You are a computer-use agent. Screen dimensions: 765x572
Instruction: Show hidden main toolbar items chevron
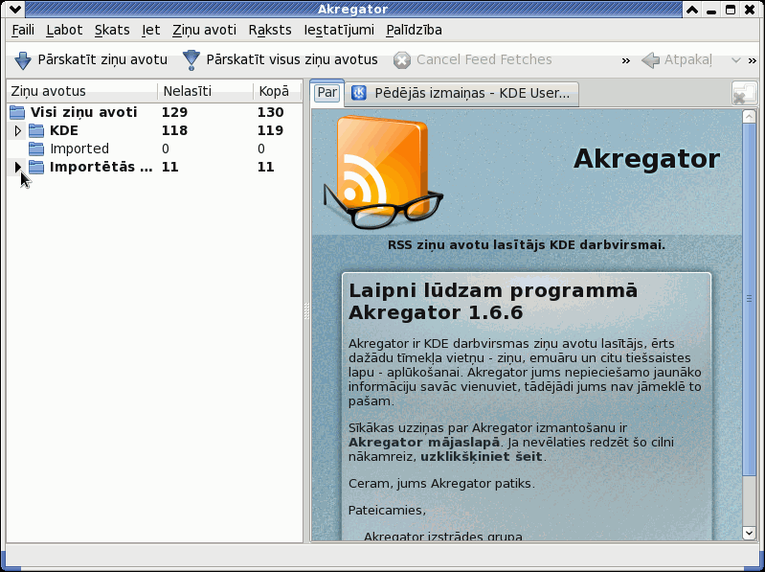[x=625, y=61]
